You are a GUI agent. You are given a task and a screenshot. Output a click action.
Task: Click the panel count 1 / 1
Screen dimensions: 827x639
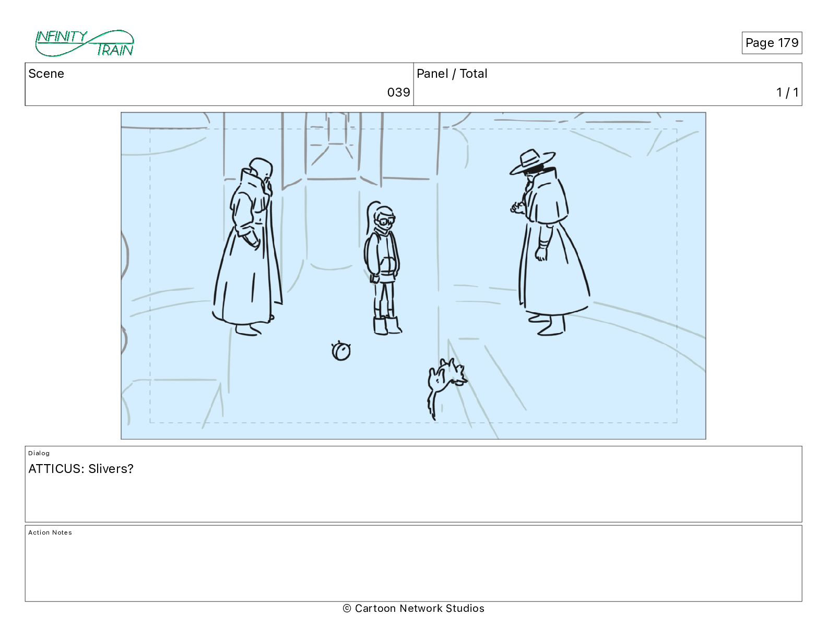click(x=787, y=92)
